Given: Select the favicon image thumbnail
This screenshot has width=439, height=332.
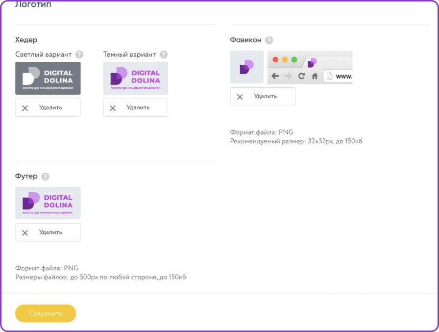Looking at the screenshot, I should coord(246,67).
